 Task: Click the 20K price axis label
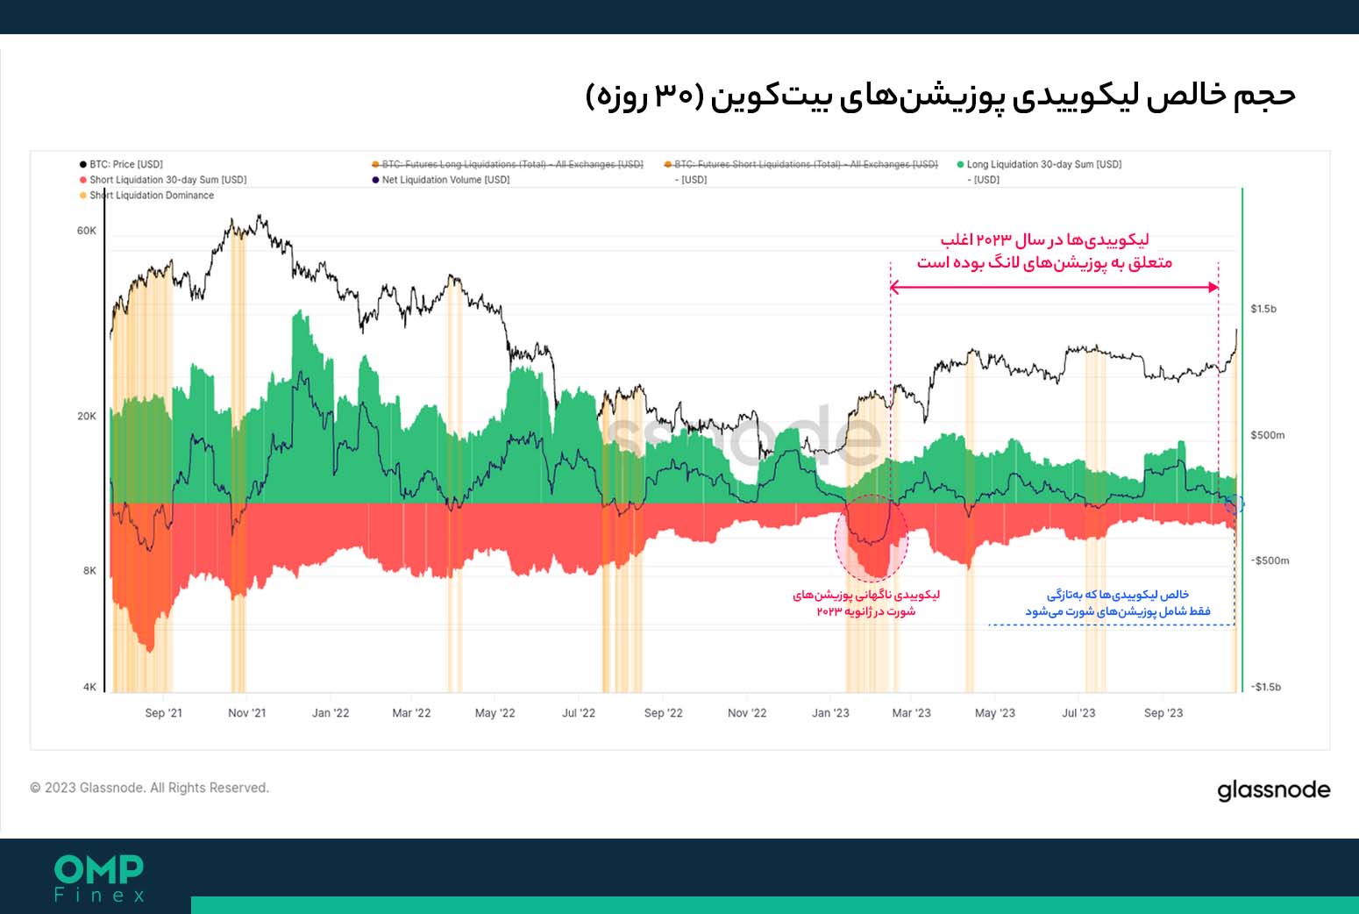(87, 416)
